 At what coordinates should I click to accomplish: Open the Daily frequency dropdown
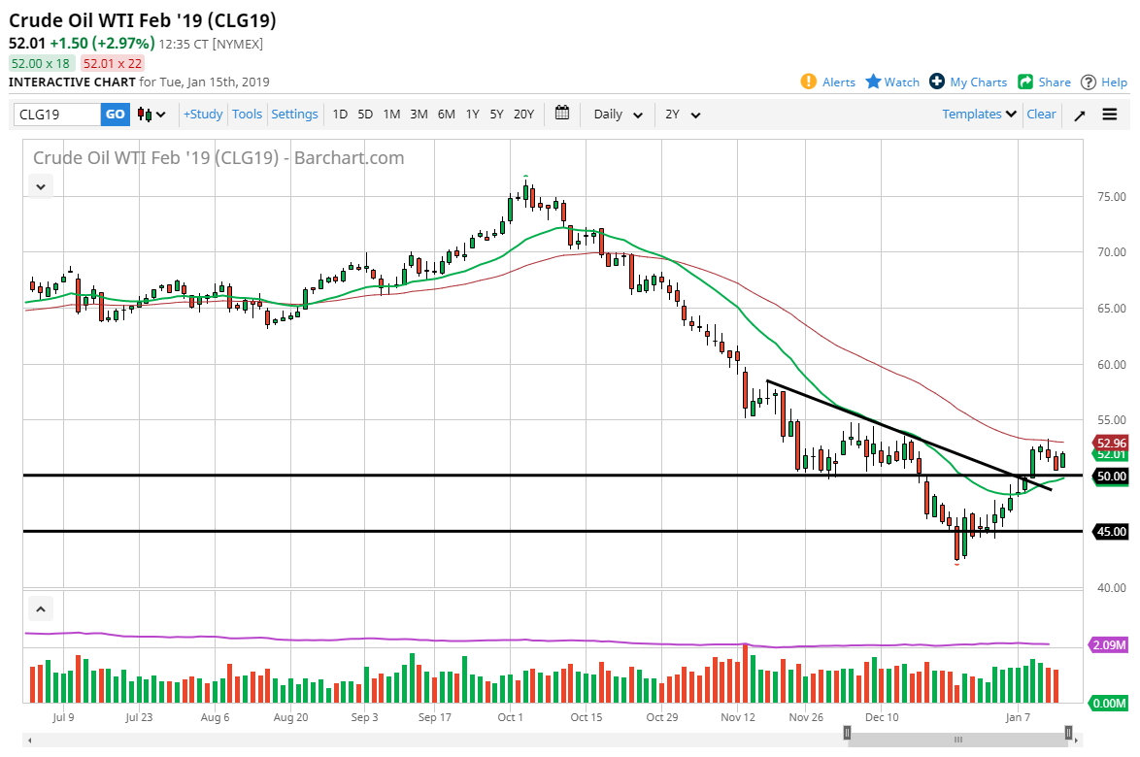pyautogui.click(x=616, y=114)
